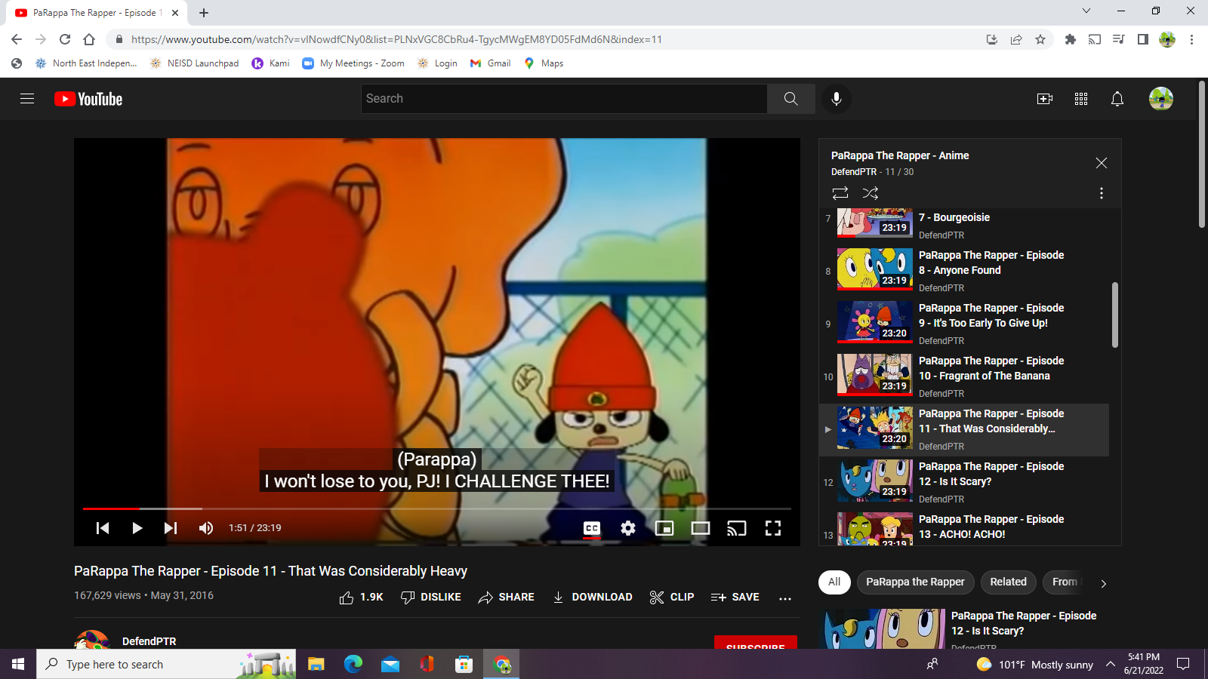Screen dimensions: 1208x679
Task: Select the From chip
Action: tap(1065, 582)
